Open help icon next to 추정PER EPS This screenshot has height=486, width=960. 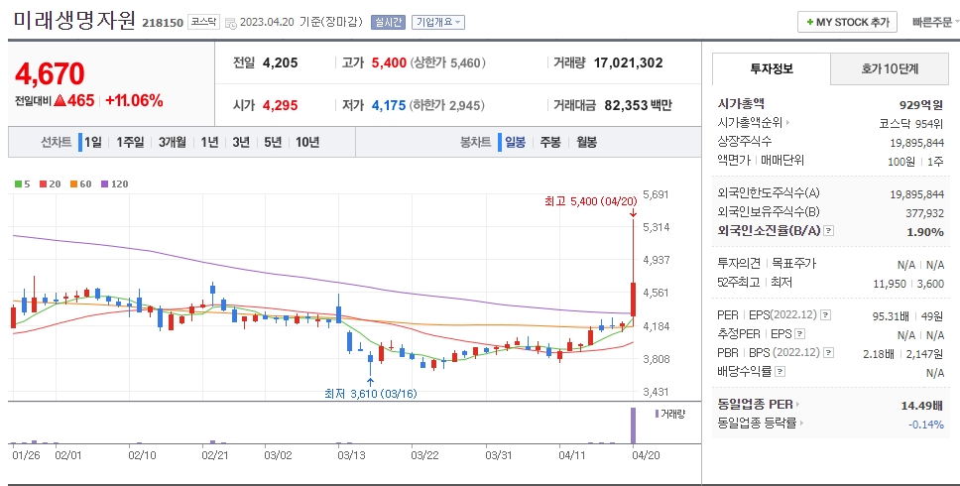pyautogui.click(x=799, y=334)
